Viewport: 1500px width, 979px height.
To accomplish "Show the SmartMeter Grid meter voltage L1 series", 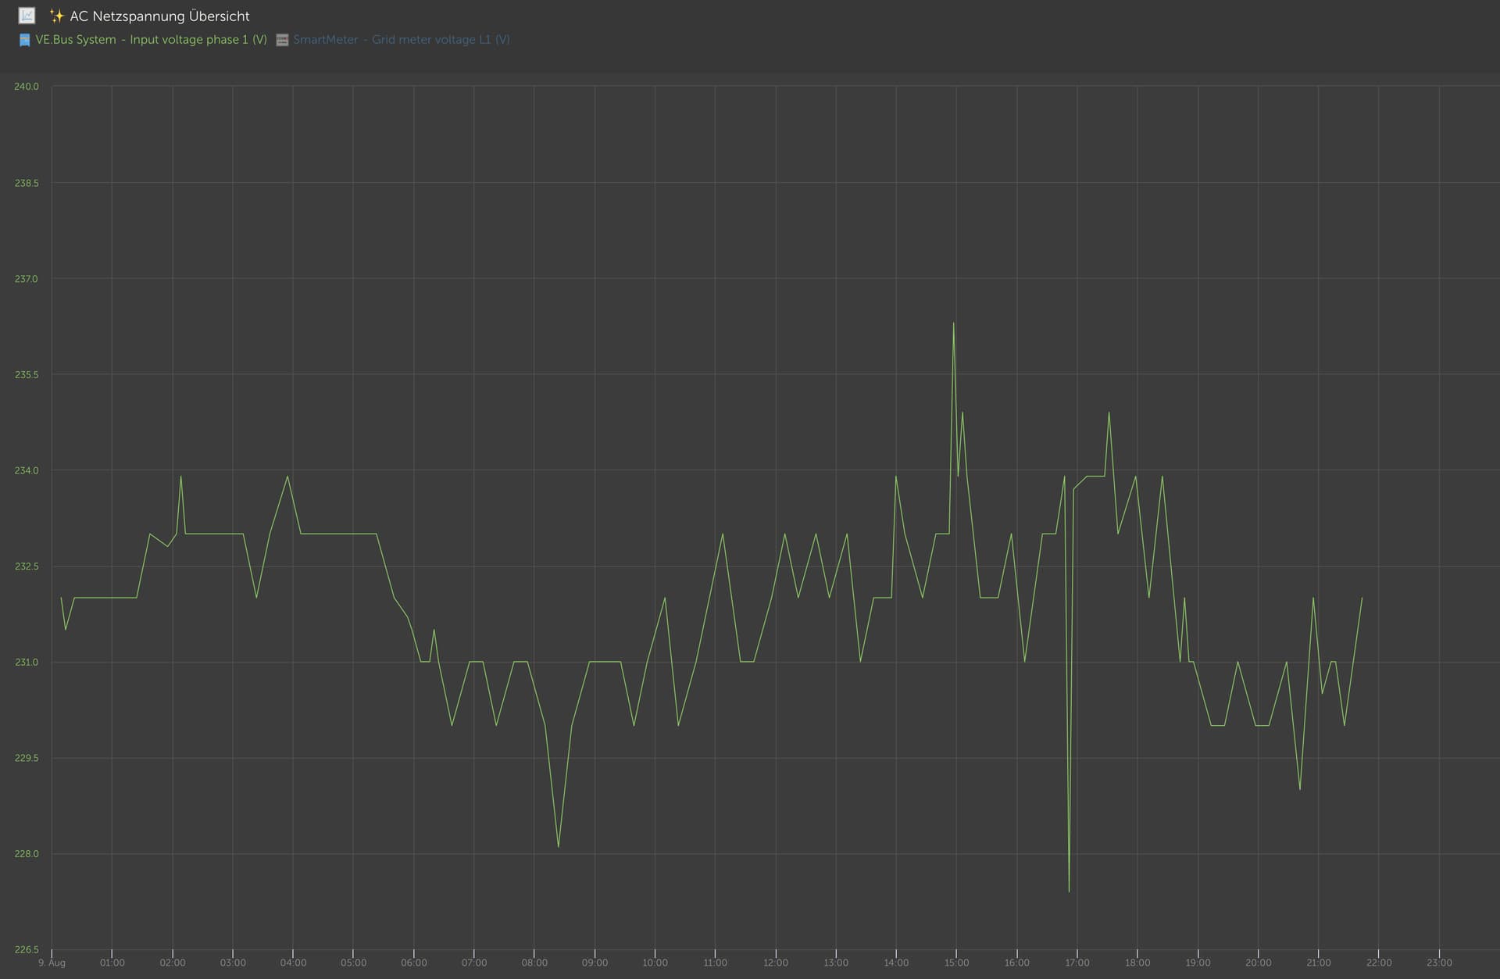I will (x=401, y=39).
